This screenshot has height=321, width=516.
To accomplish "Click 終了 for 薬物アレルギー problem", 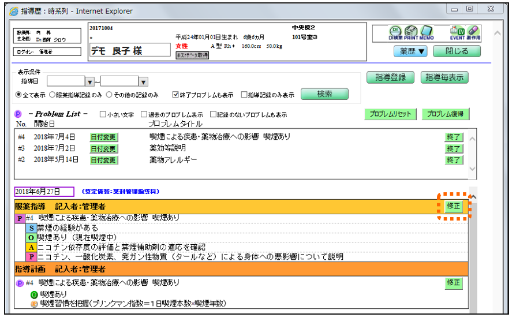I will (454, 160).
